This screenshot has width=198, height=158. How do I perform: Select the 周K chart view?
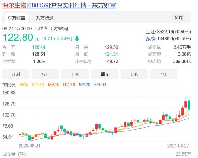coord(105,74)
